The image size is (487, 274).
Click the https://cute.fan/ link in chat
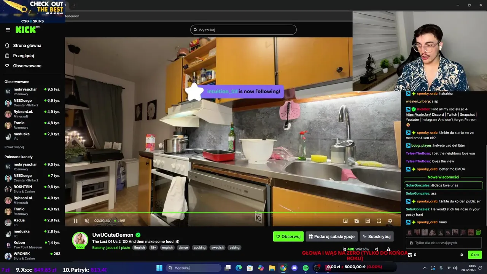[418, 115]
